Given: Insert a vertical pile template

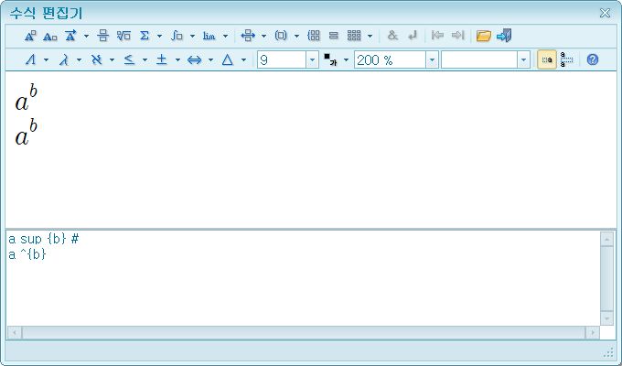Looking at the screenshot, I should 334,36.
